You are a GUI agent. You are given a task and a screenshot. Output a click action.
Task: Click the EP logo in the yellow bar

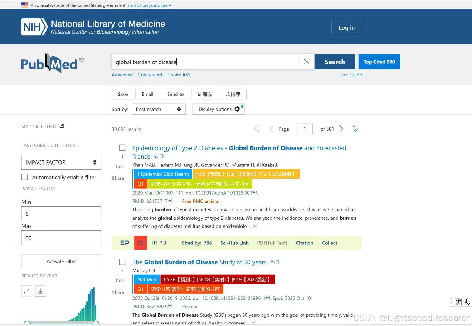click(125, 243)
